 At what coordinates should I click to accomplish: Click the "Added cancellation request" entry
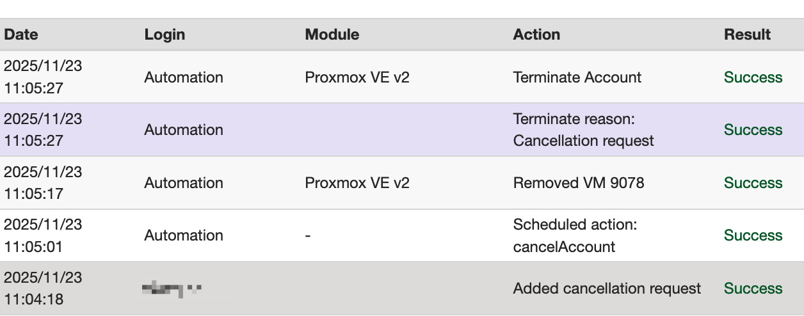607,288
